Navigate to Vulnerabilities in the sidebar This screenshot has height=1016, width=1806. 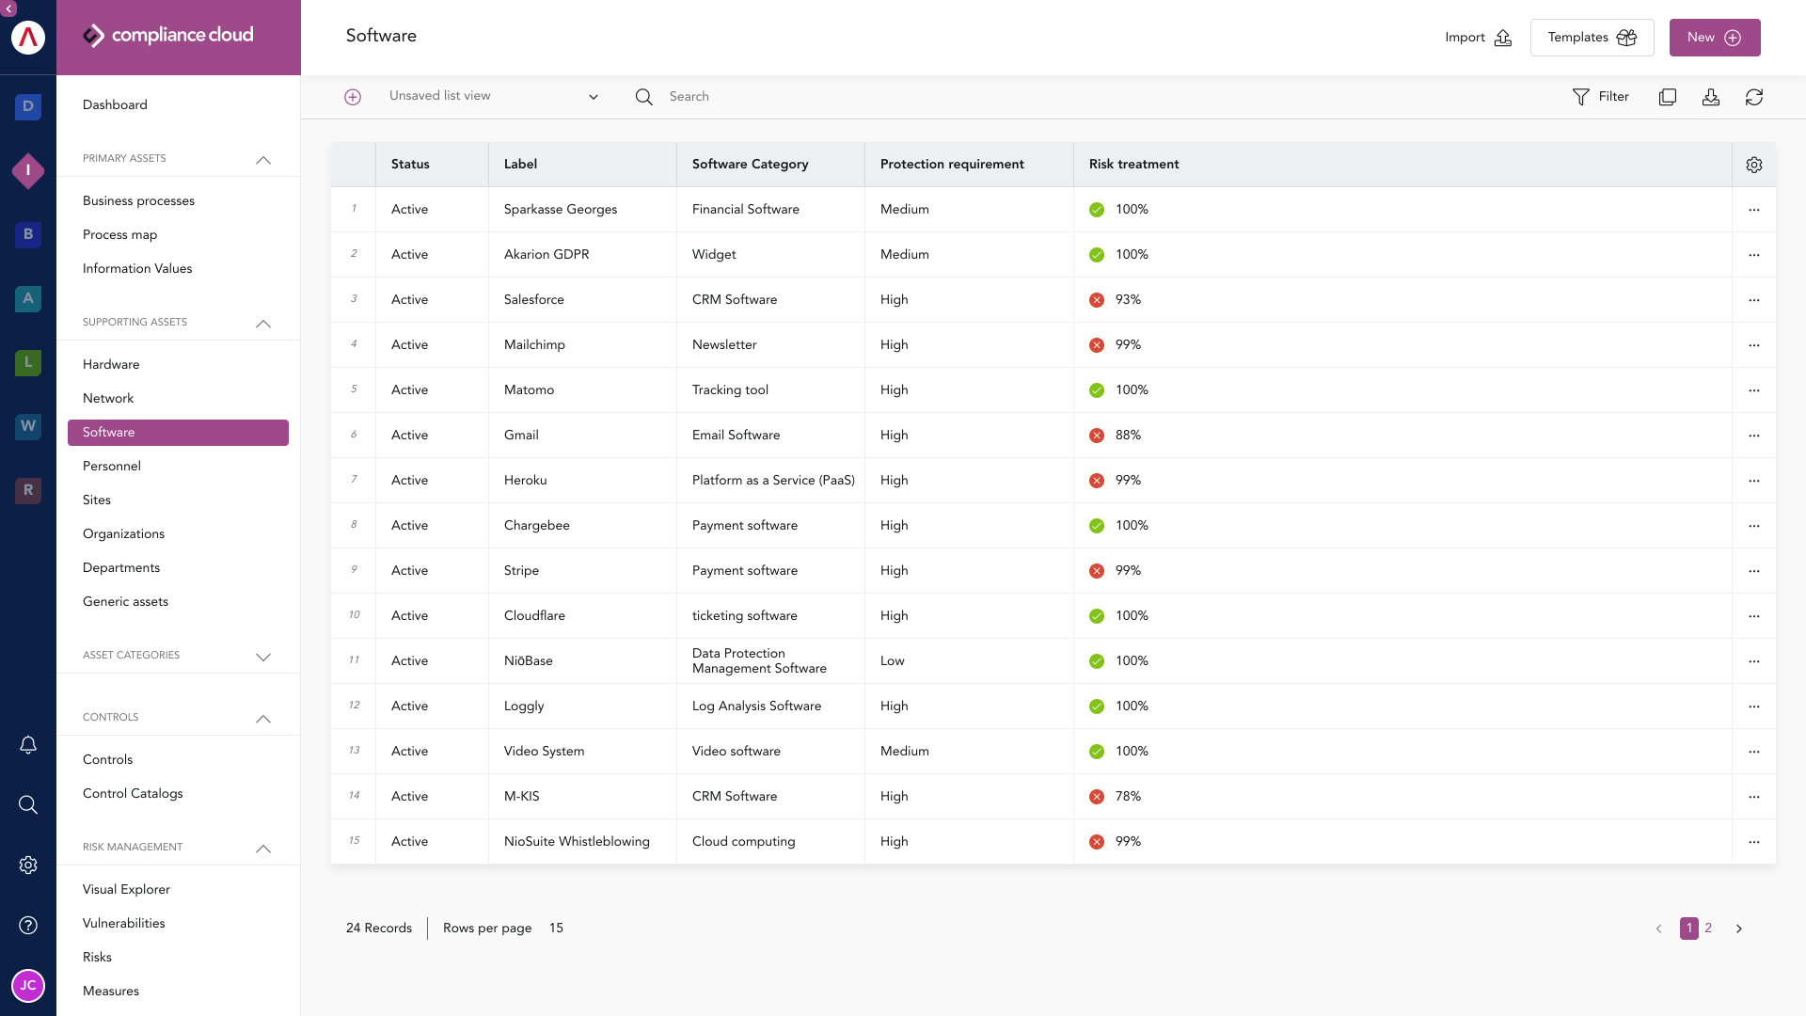(123, 923)
